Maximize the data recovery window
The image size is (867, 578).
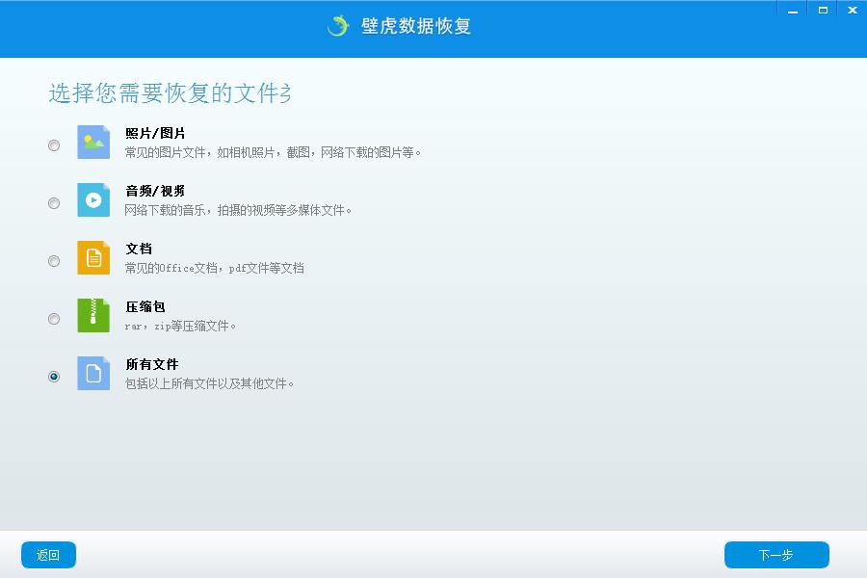pyautogui.click(x=823, y=9)
